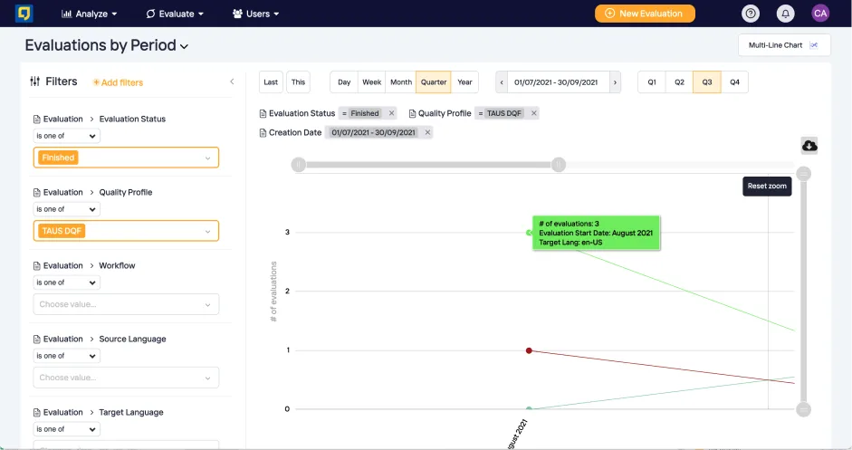
Task: Go to next date range arrow
Action: click(x=615, y=82)
